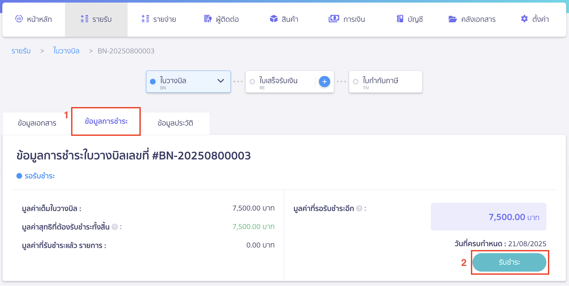
Task: Click the ledger book icon beside บัญชี
Action: click(400, 19)
